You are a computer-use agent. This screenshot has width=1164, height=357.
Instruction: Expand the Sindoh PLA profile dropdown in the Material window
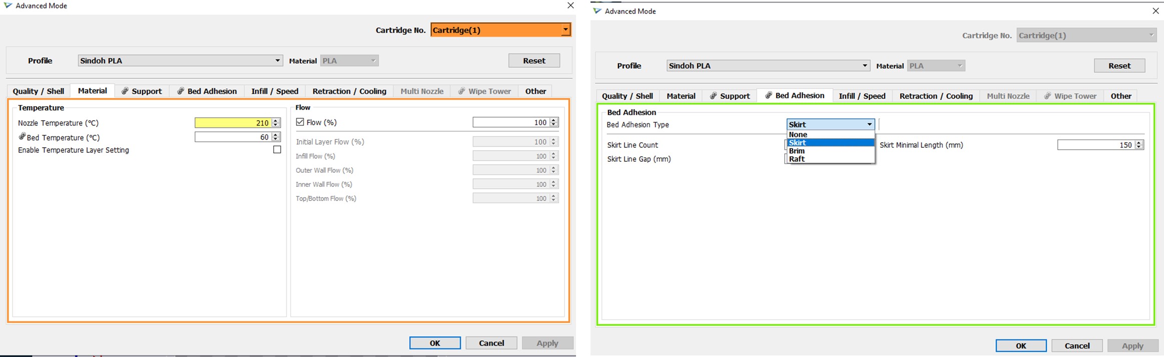(277, 61)
